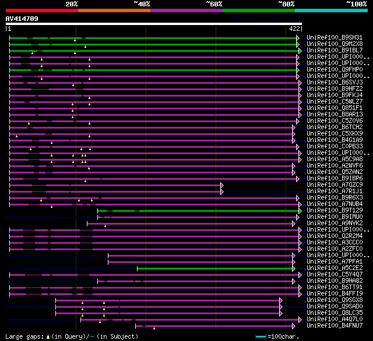Click the purple arrowhead ending the A7QZC9 alignment
Image resolution: width=373 pixels, height=341 pixels.
click(222, 185)
